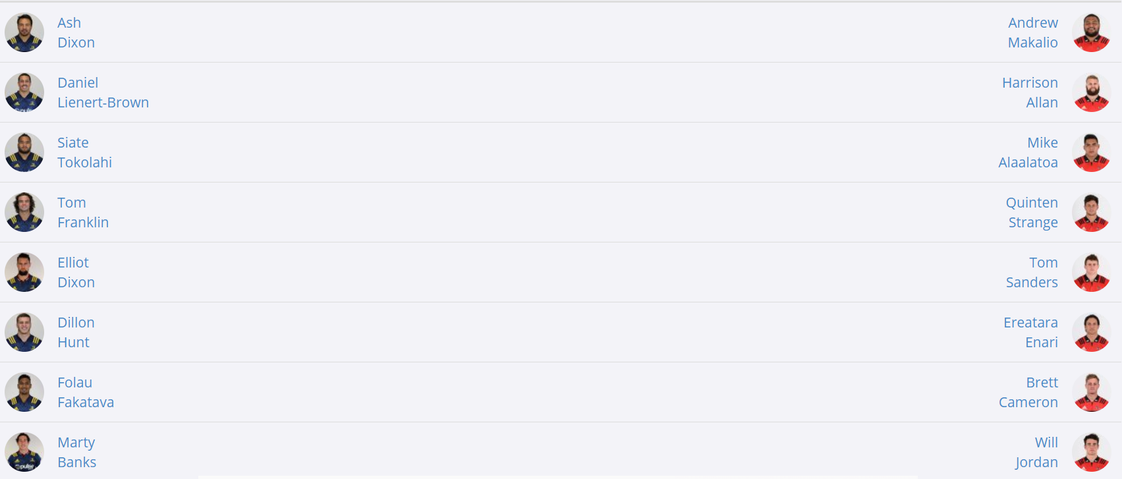Click Mike Alaalatoa's headshot
1122x479 pixels.
click(1091, 152)
